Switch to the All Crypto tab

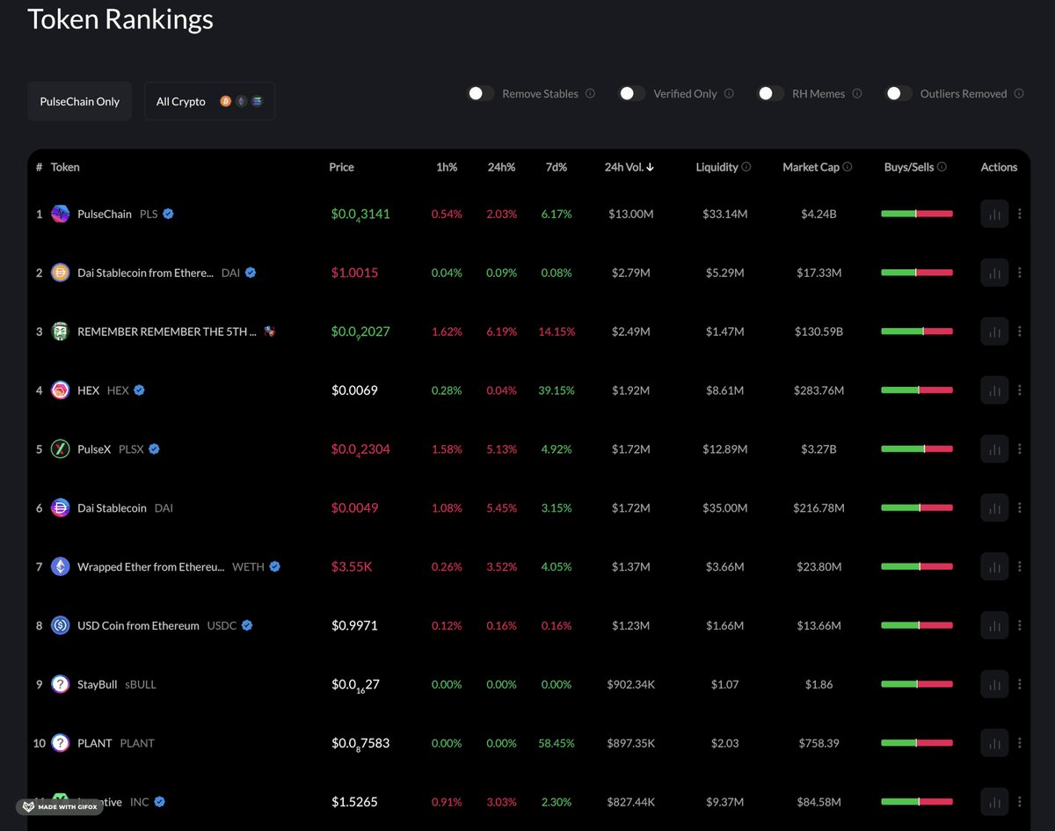click(x=209, y=101)
